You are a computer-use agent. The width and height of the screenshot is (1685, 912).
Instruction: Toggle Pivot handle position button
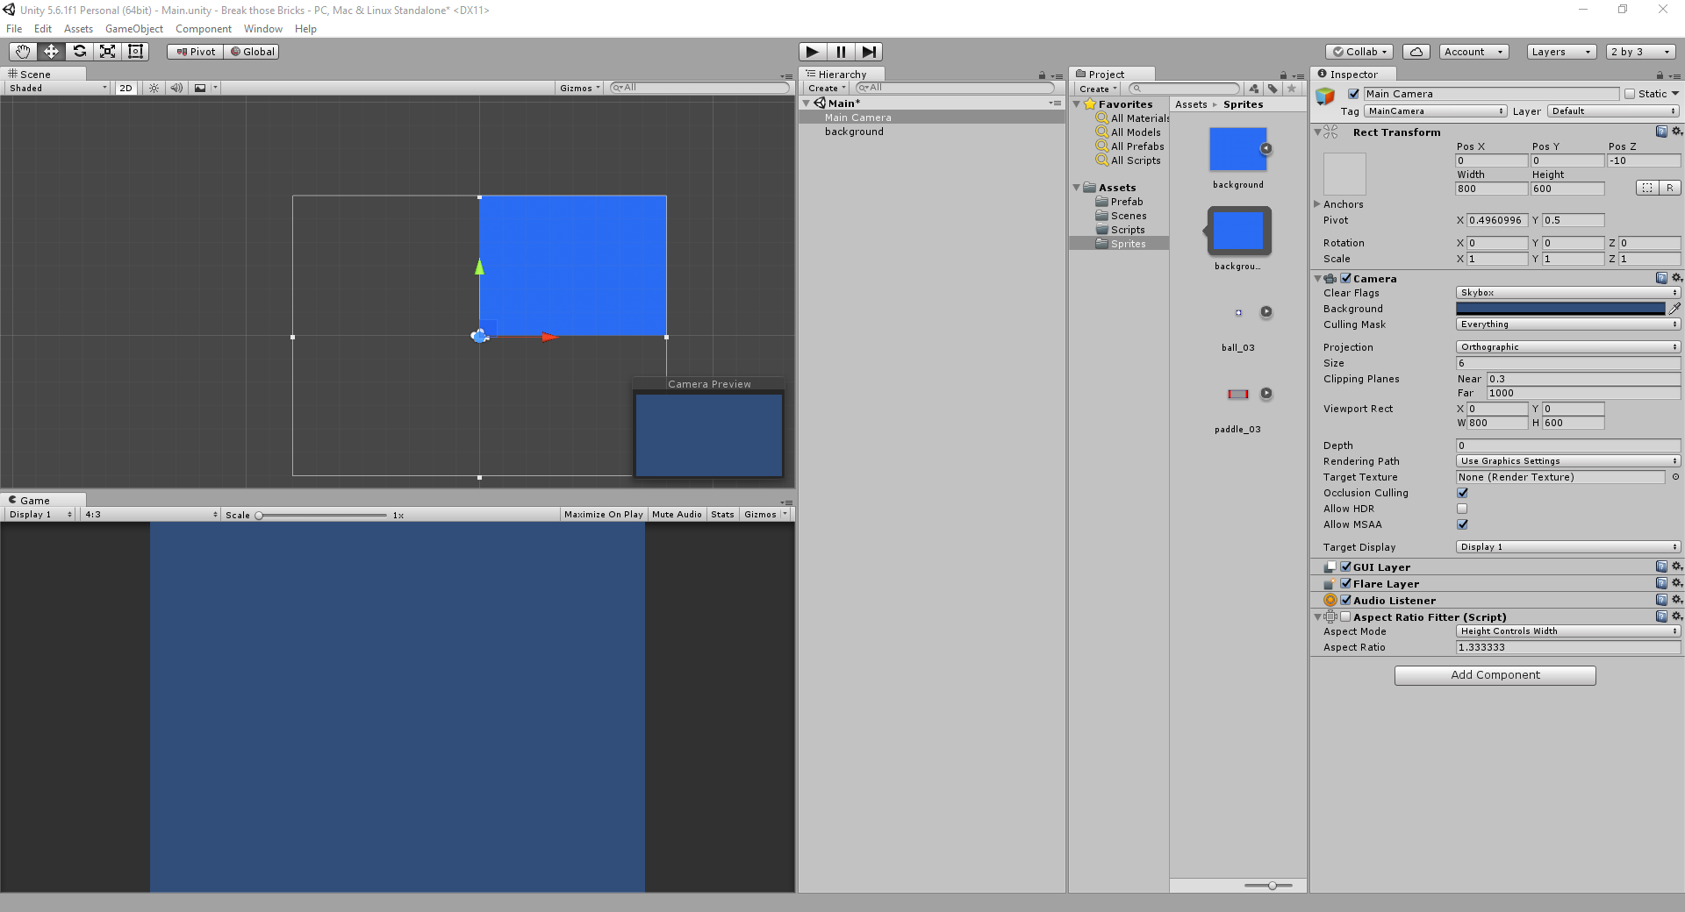[196, 52]
